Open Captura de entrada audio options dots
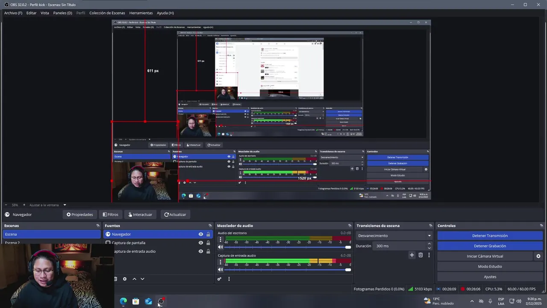 (221, 262)
